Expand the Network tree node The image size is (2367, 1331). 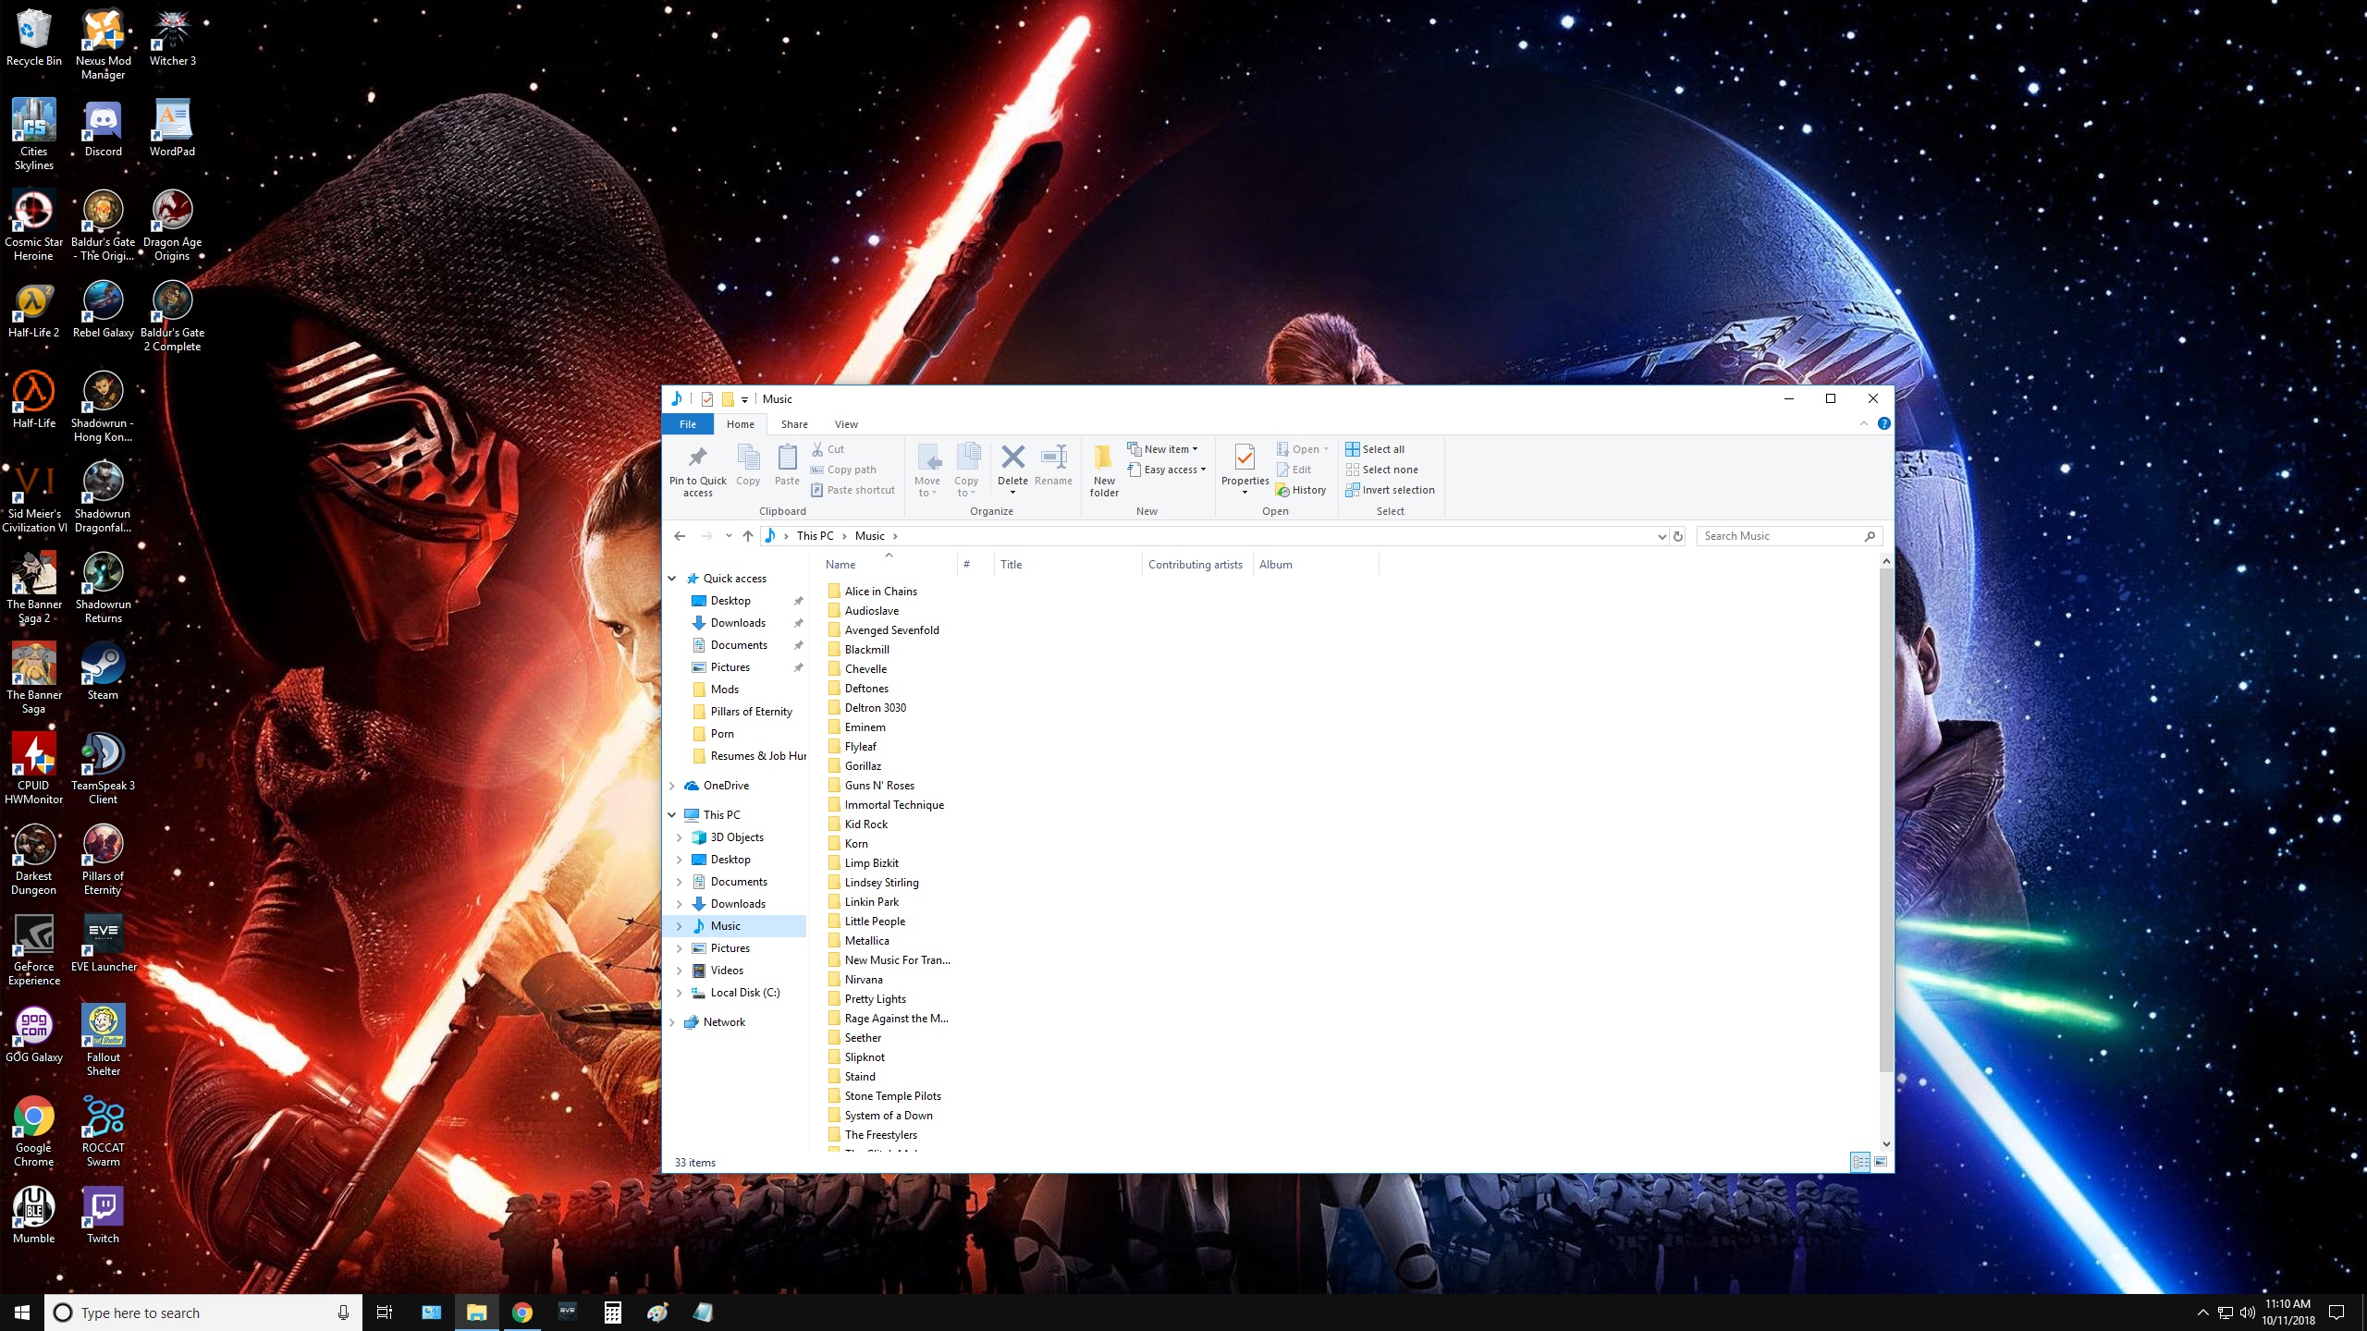tap(672, 1022)
